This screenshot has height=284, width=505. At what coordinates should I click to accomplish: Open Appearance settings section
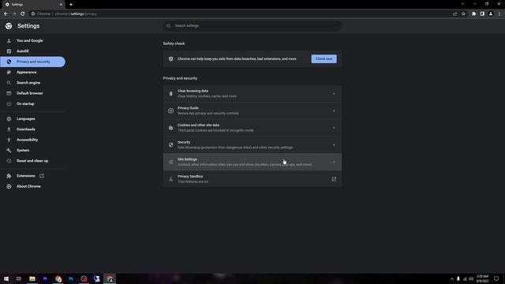pyautogui.click(x=26, y=72)
